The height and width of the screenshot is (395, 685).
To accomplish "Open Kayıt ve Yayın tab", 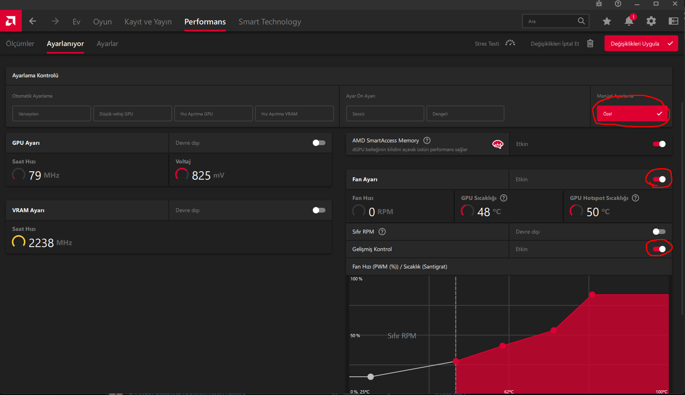I will (x=148, y=22).
